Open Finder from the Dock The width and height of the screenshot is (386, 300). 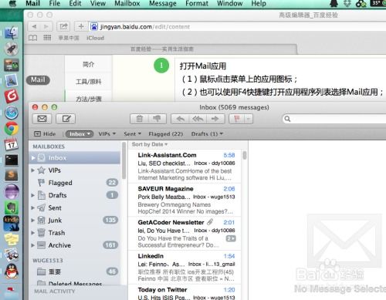pyautogui.click(x=12, y=33)
